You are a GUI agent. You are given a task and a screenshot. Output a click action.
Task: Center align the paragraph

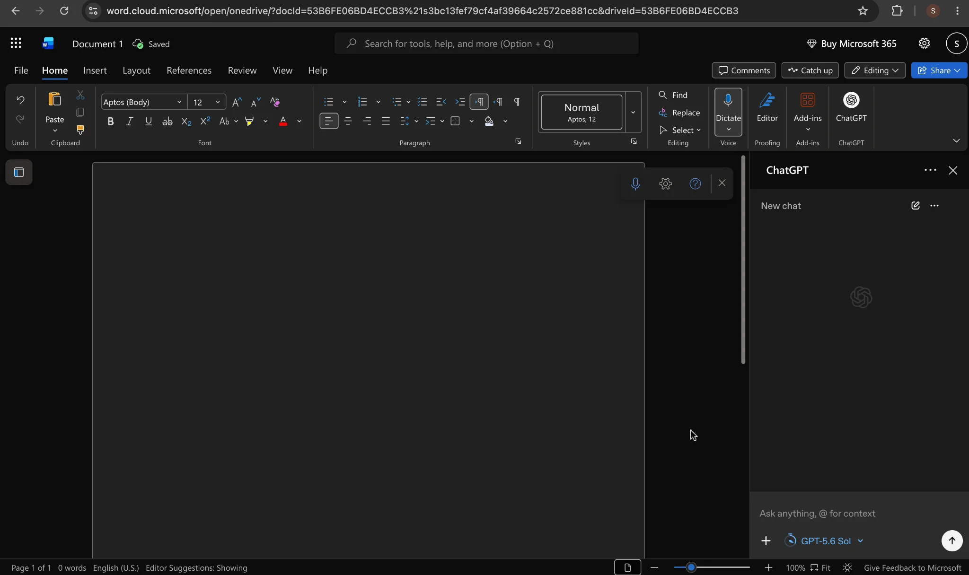pyautogui.click(x=348, y=122)
